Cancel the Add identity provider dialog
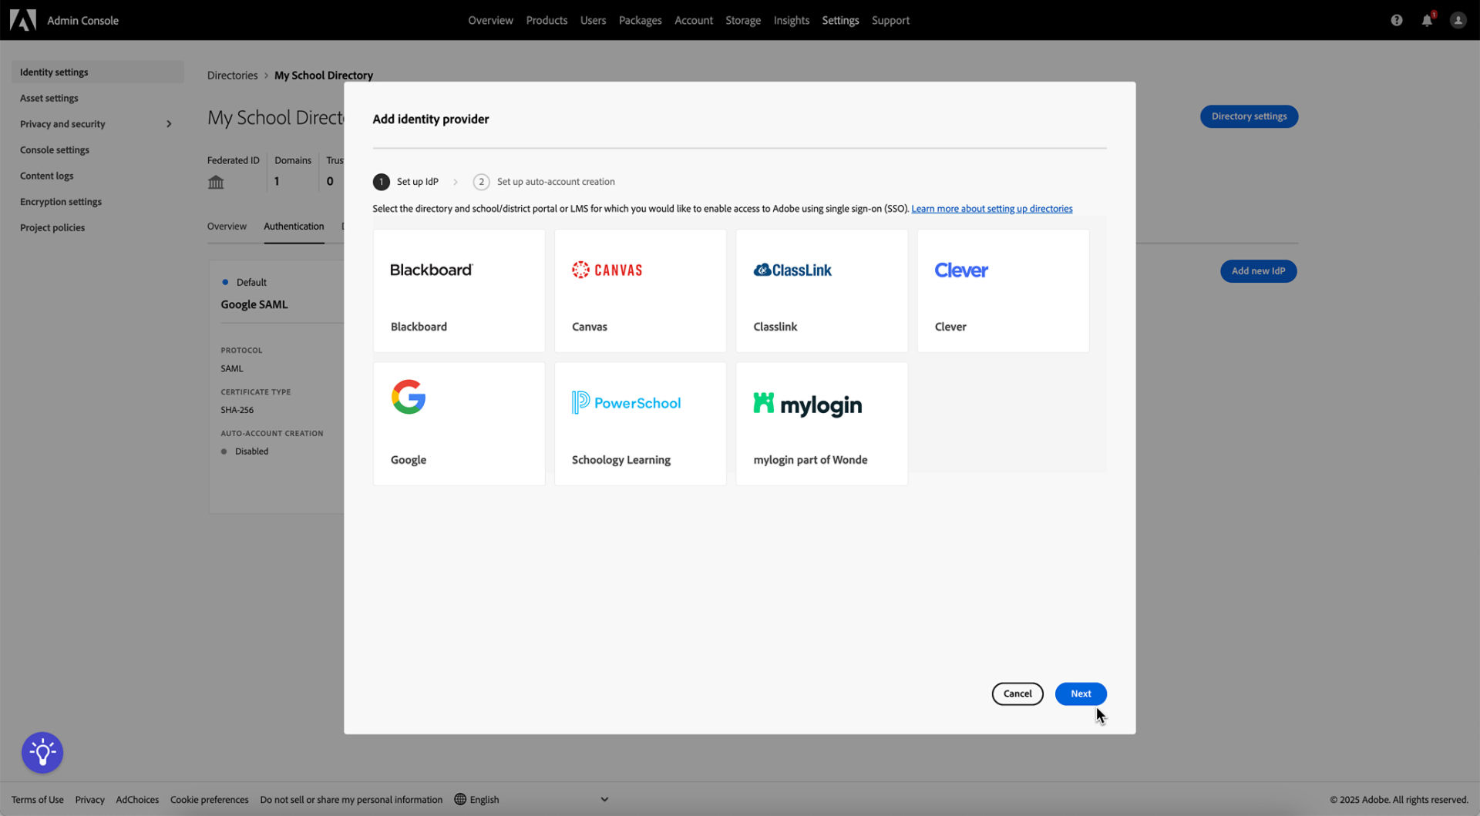This screenshot has height=816, width=1480. (x=1017, y=693)
